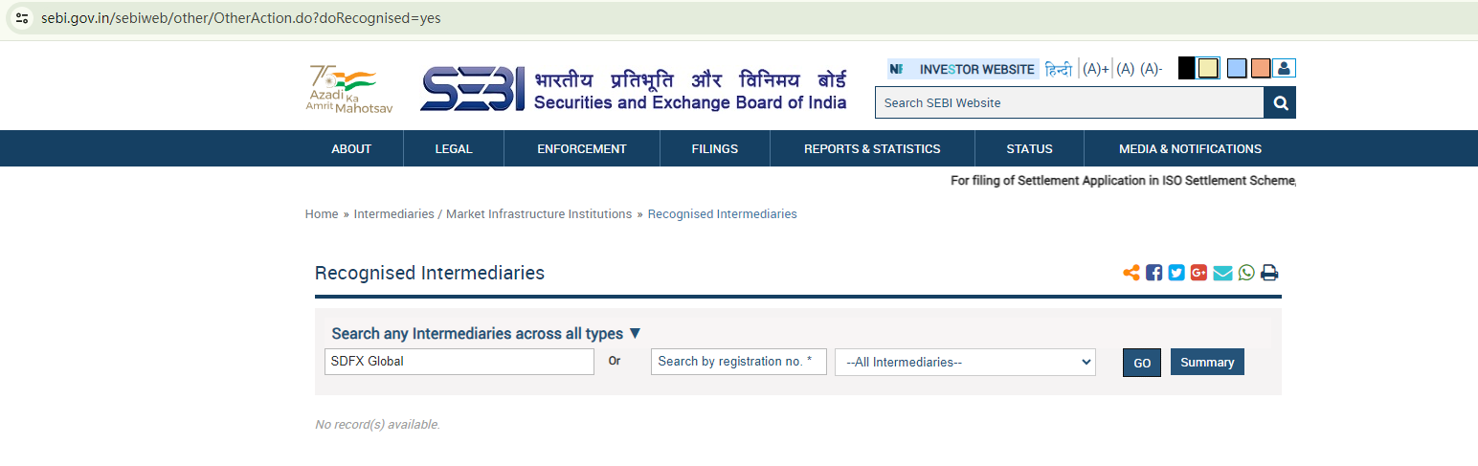This screenshot has width=1478, height=466.
Task: Open the Investor Website link
Action: [963, 69]
